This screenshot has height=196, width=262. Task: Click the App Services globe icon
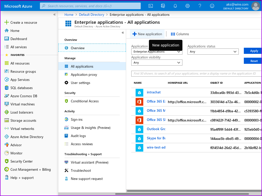6,80
